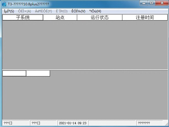The image size is (169, 127).
Task: Click the 2021-01-14 09:23 status bar panel
Action: point(73,123)
